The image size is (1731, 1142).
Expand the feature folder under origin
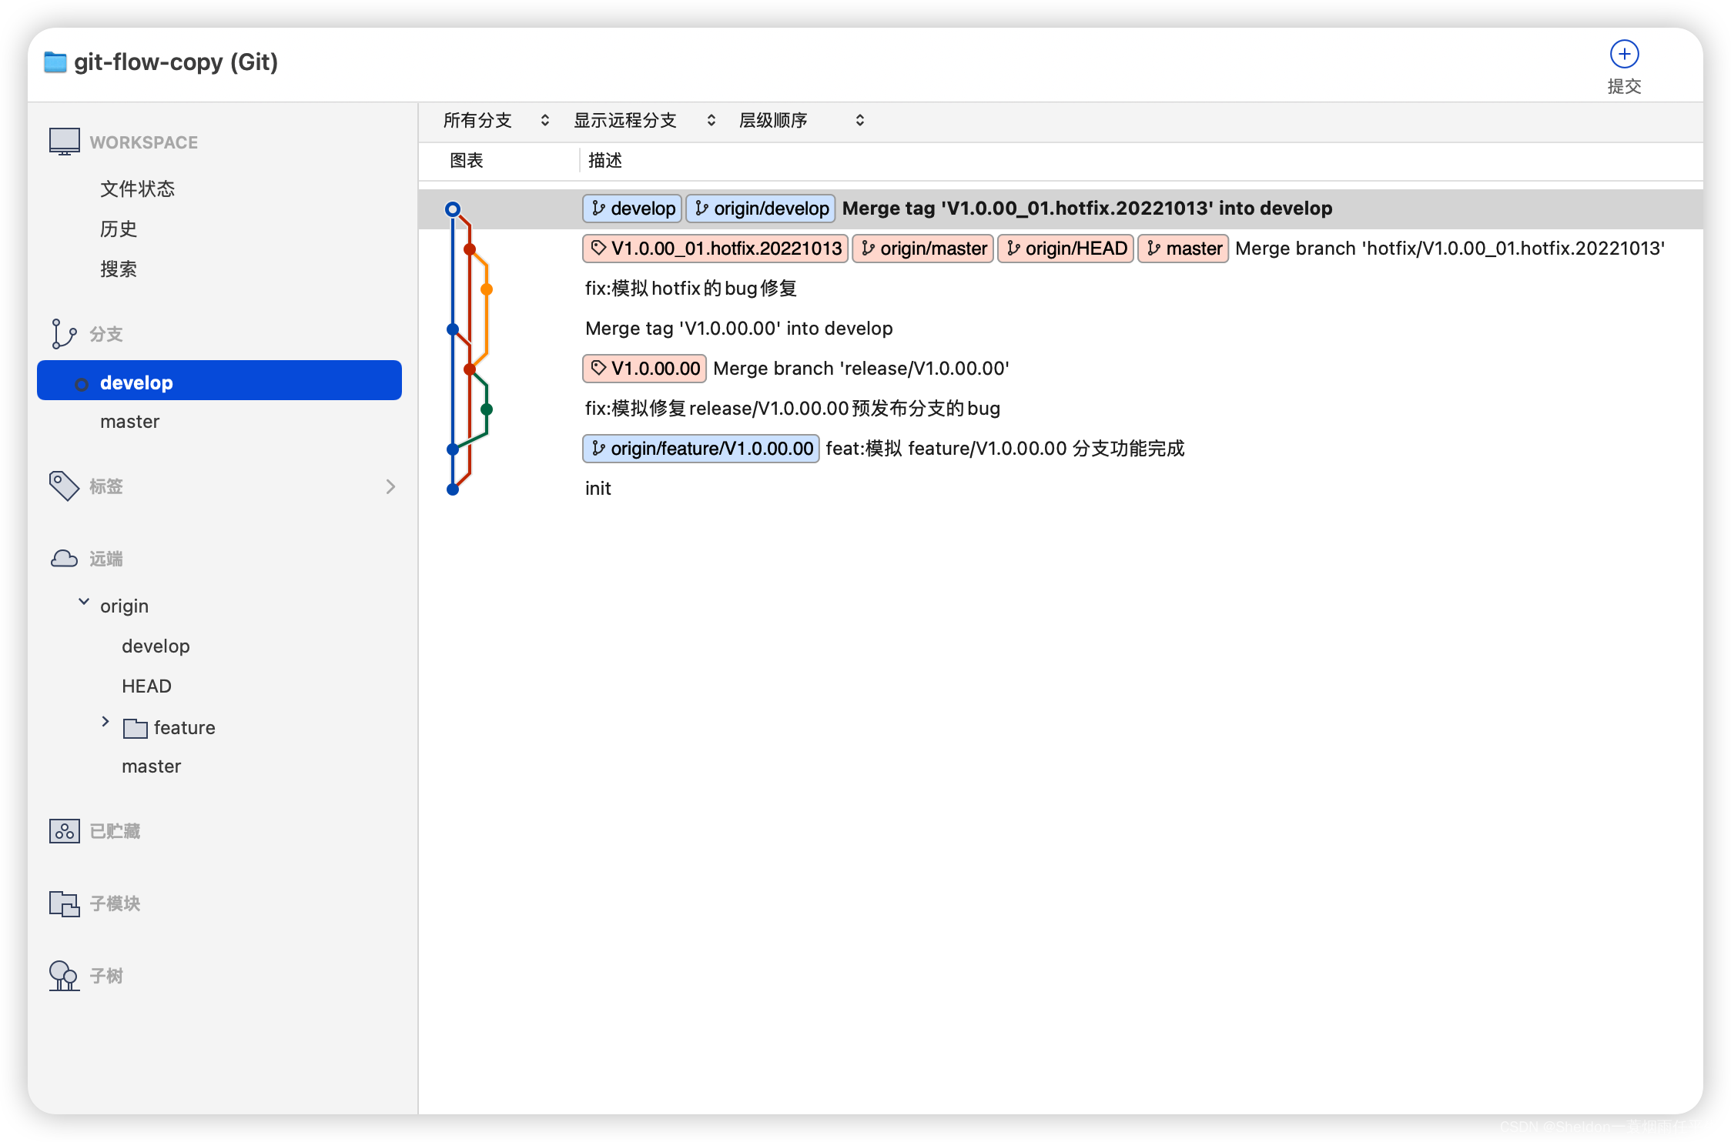105,721
